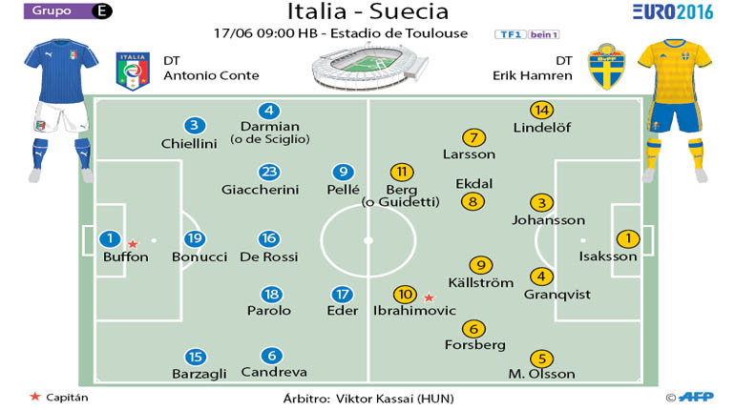
Task: Click the TF1 broadcaster badge
Action: click(511, 34)
